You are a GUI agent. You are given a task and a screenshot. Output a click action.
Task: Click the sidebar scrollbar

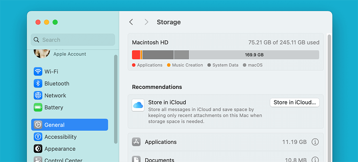tap(116, 99)
